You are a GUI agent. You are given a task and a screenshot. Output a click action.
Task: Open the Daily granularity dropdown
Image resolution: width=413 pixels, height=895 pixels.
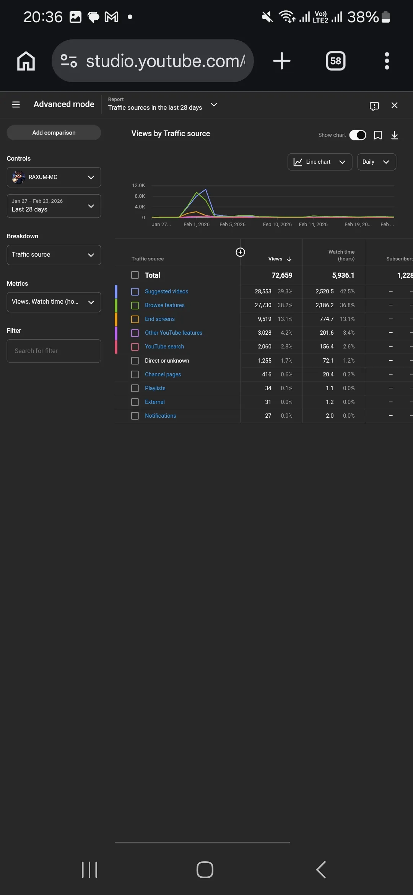click(x=377, y=162)
